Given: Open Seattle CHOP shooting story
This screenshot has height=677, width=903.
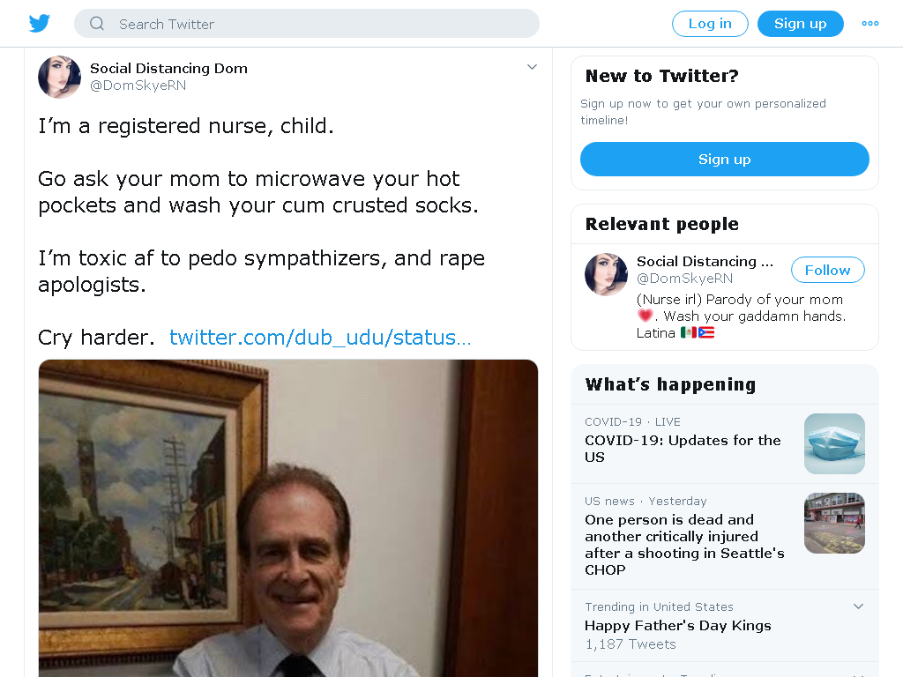Looking at the screenshot, I should (684, 545).
